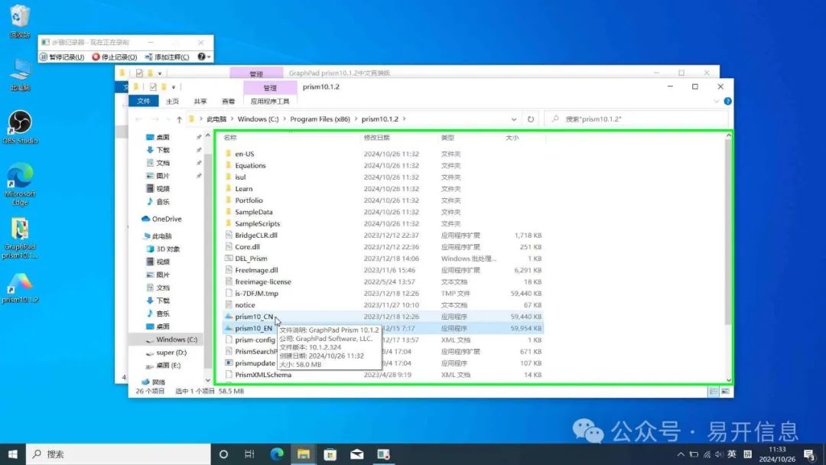Pause recording in Steps Recorder
Screen dimensions: 826x465
62,57
